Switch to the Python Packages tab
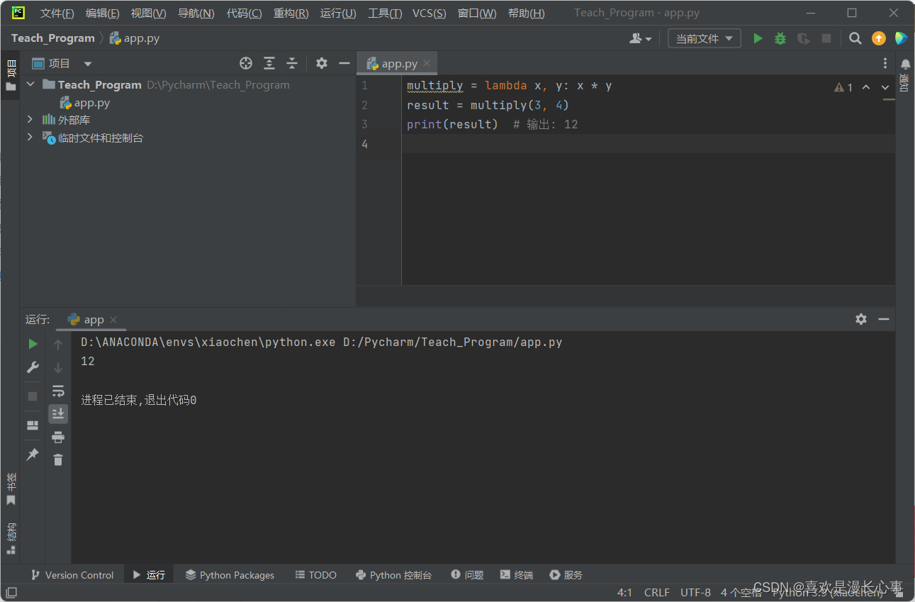 pyautogui.click(x=229, y=574)
